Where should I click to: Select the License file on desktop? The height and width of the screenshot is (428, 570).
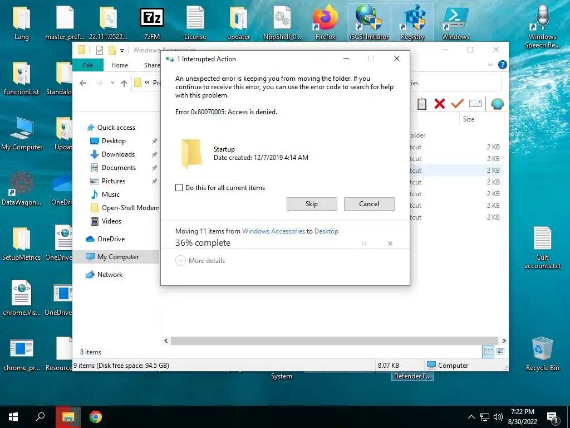coord(195,23)
